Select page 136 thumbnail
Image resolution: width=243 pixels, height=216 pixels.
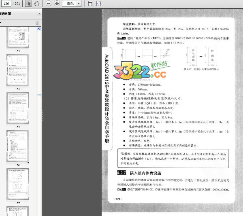(17, 146)
